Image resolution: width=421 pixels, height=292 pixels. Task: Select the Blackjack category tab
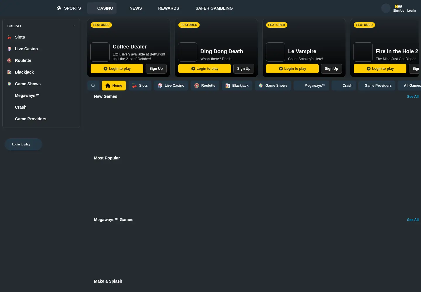tap(237, 86)
